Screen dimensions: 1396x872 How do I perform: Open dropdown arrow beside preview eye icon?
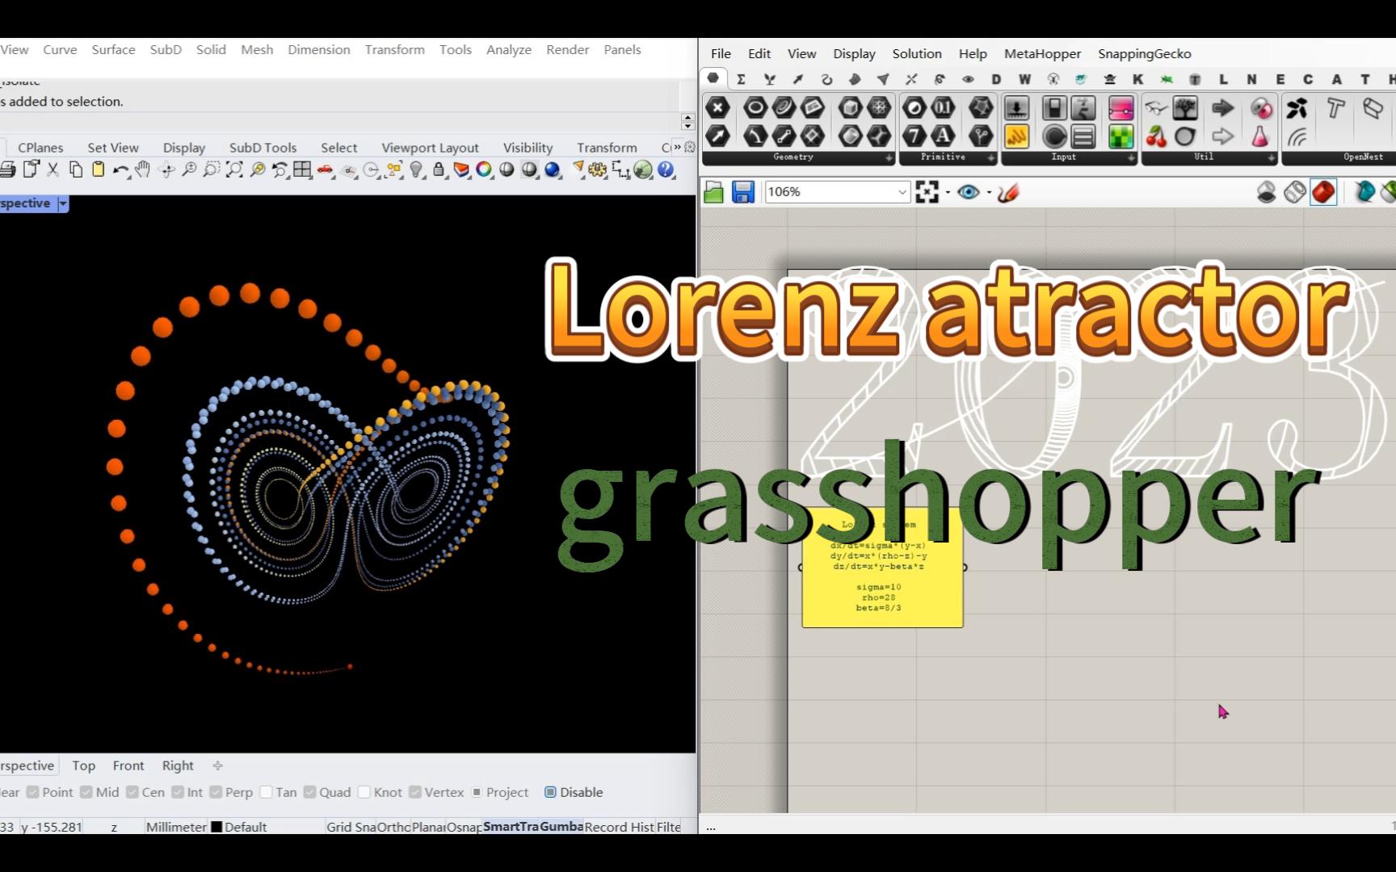(x=989, y=192)
